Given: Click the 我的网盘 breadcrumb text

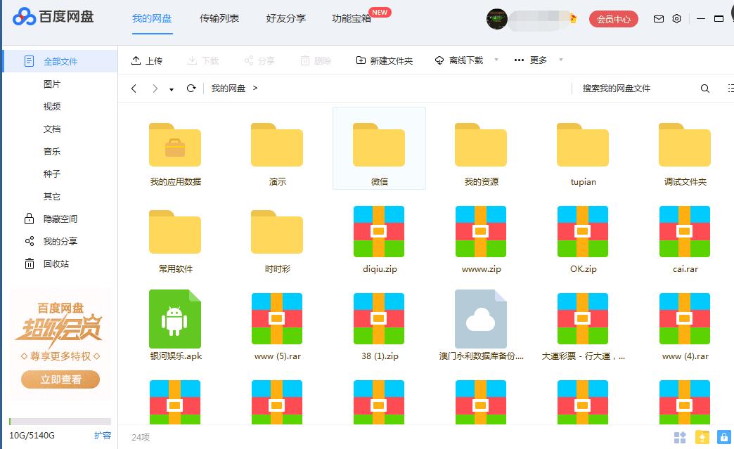Looking at the screenshot, I should pyautogui.click(x=228, y=88).
